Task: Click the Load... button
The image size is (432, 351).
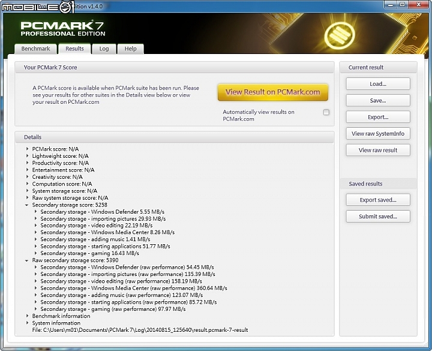Action: pos(378,84)
